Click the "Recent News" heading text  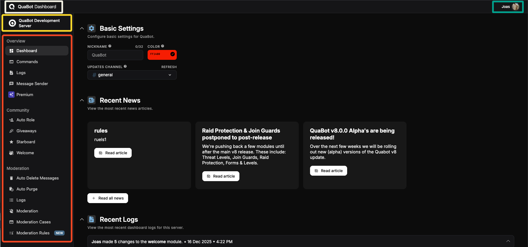point(120,100)
